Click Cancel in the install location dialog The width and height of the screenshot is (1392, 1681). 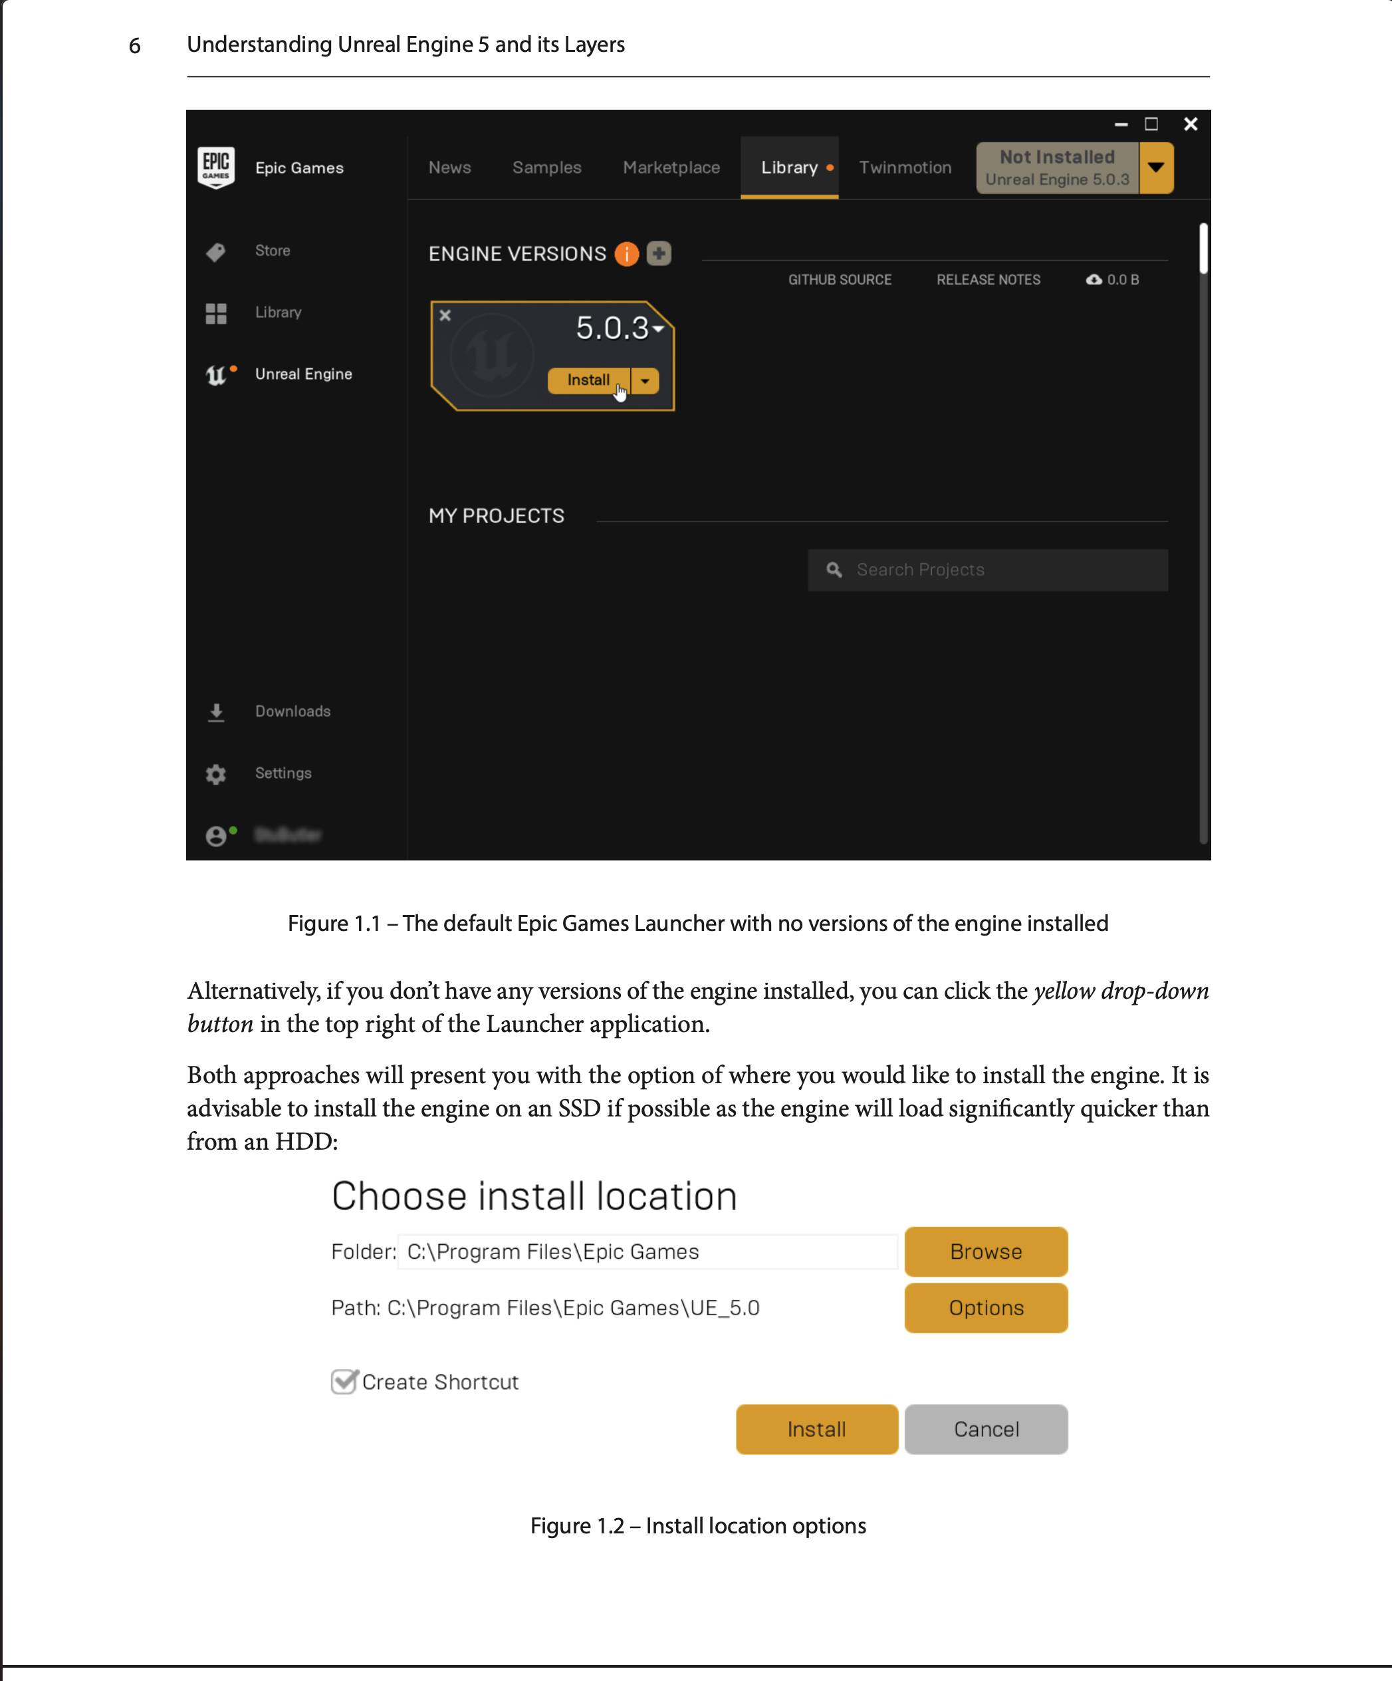(986, 1429)
